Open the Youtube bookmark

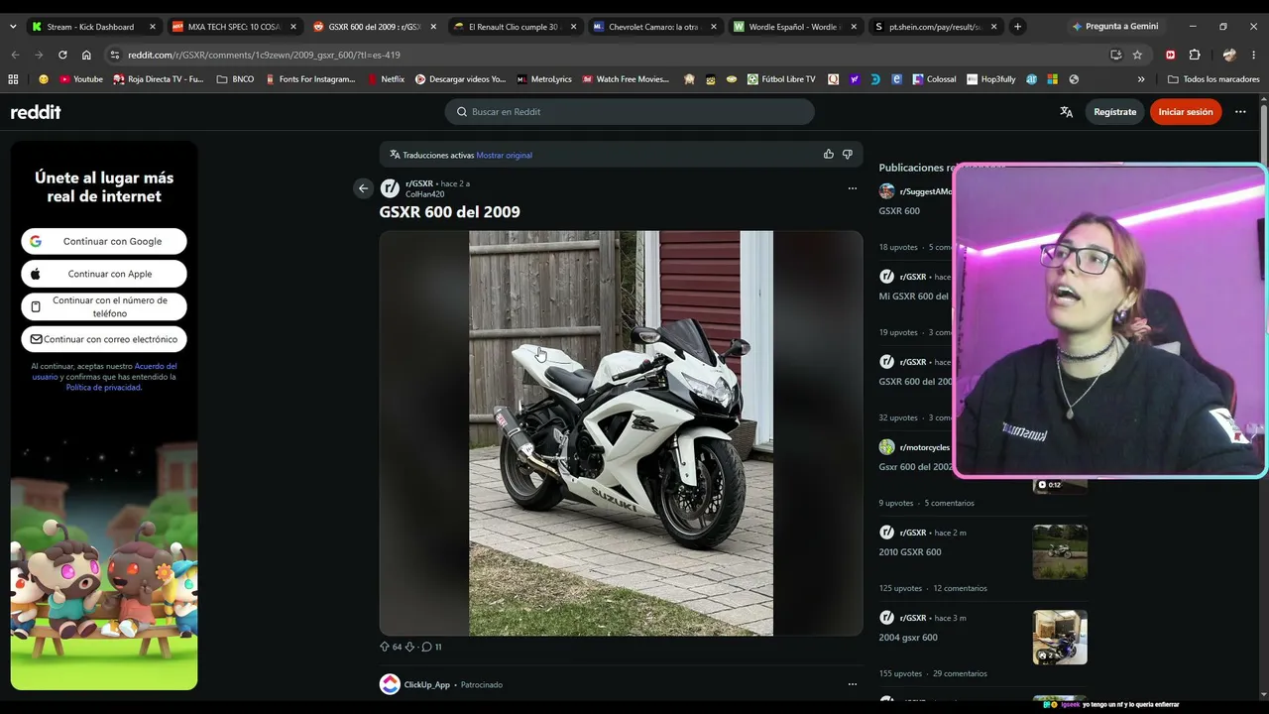coord(81,79)
